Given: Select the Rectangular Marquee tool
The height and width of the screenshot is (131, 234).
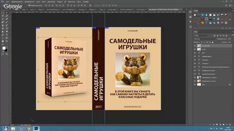Looking at the screenshot, I should [3, 13].
